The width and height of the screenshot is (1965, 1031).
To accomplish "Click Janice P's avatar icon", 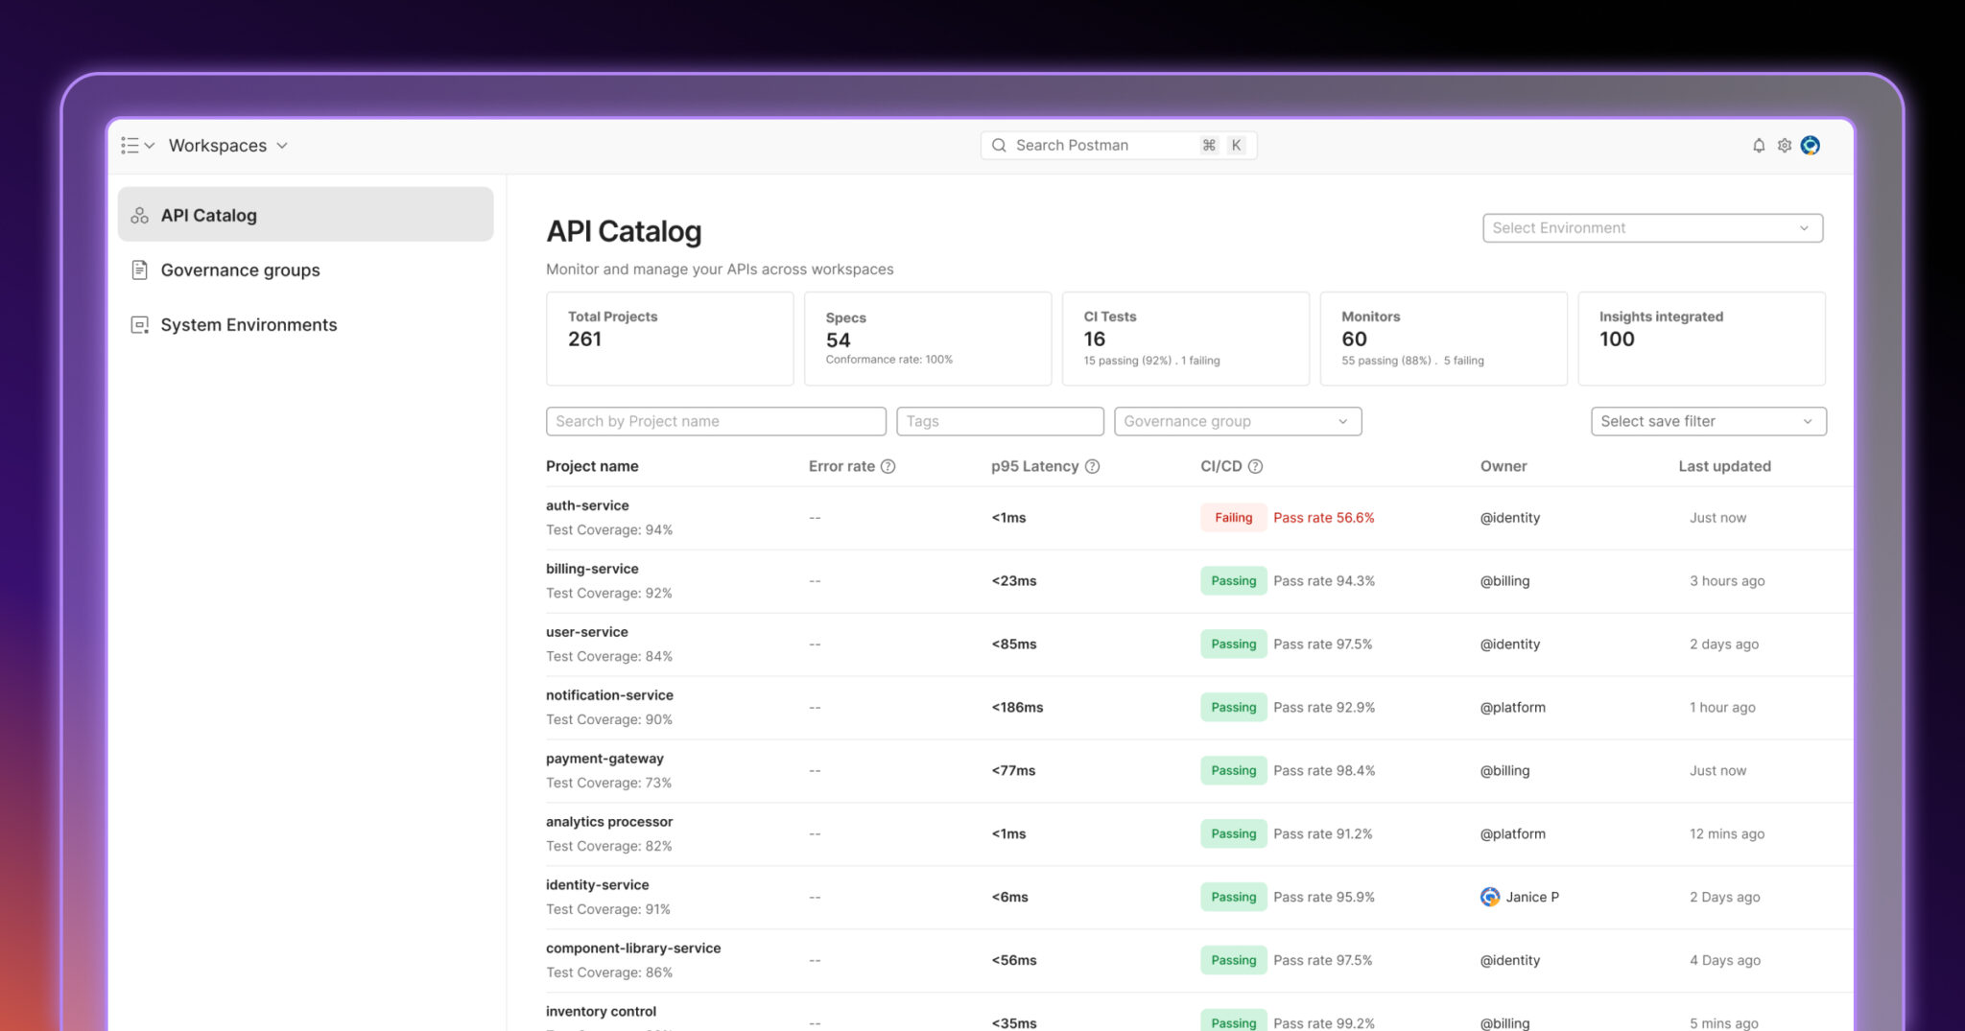I will [x=1490, y=897].
